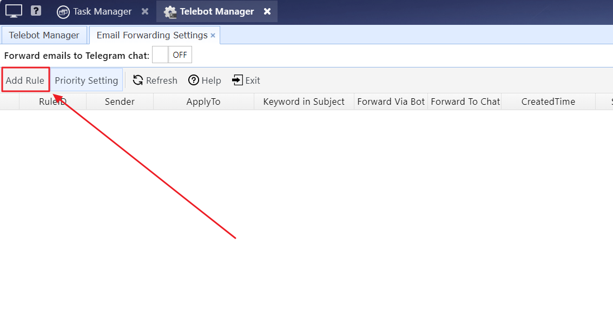Close the Email Forwarding Settings tab
This screenshot has width=613, height=311.
213,35
